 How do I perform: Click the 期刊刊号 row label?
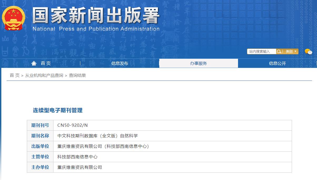click(40, 125)
